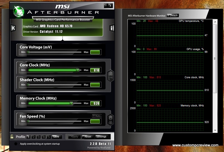The image size is (224, 152).
Task: Click the Apply button
Action: tap(74, 137)
